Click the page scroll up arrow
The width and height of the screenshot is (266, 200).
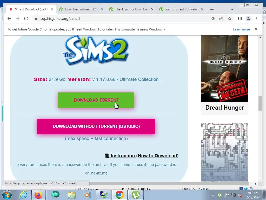(260, 37)
